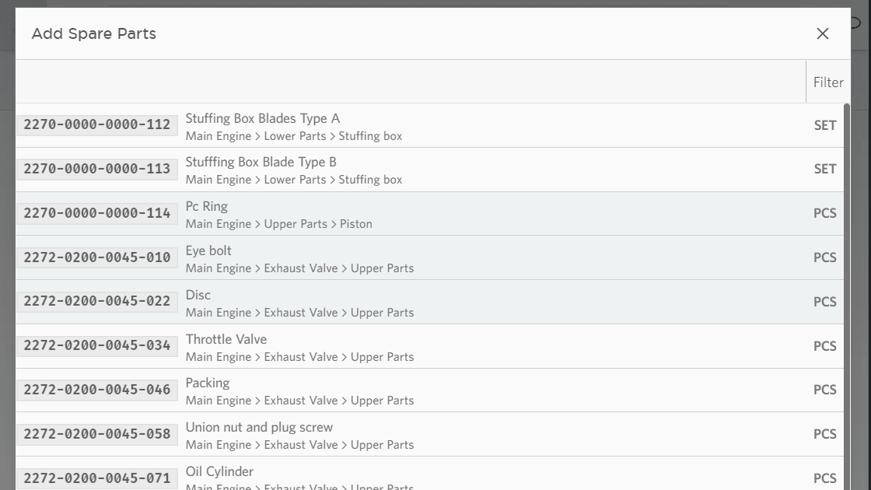Click part code 2272-0200-0045-071

96,478
